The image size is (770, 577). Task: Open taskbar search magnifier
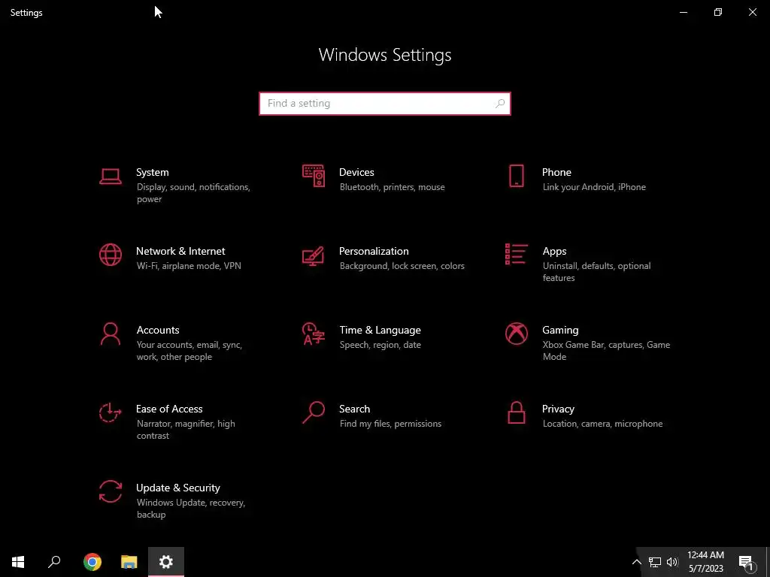click(x=54, y=562)
